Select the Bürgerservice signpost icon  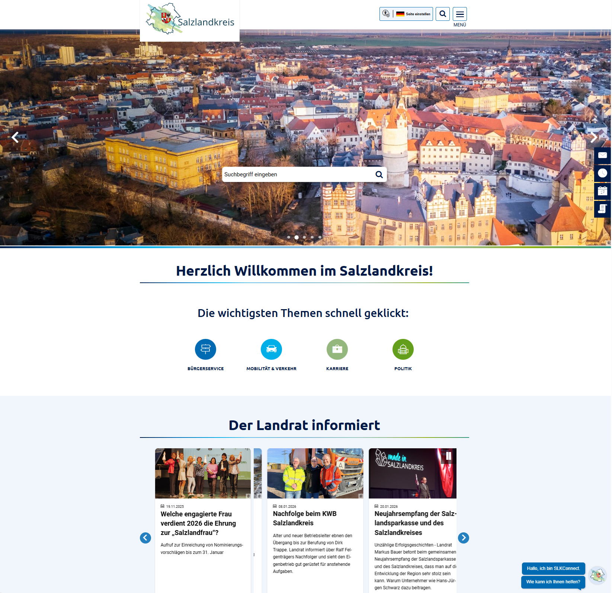205,349
